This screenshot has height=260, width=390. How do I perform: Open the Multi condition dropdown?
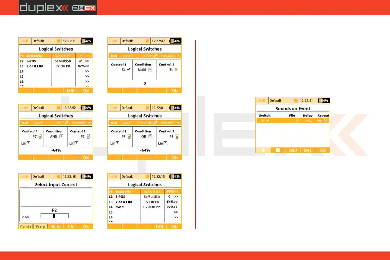pos(150,70)
